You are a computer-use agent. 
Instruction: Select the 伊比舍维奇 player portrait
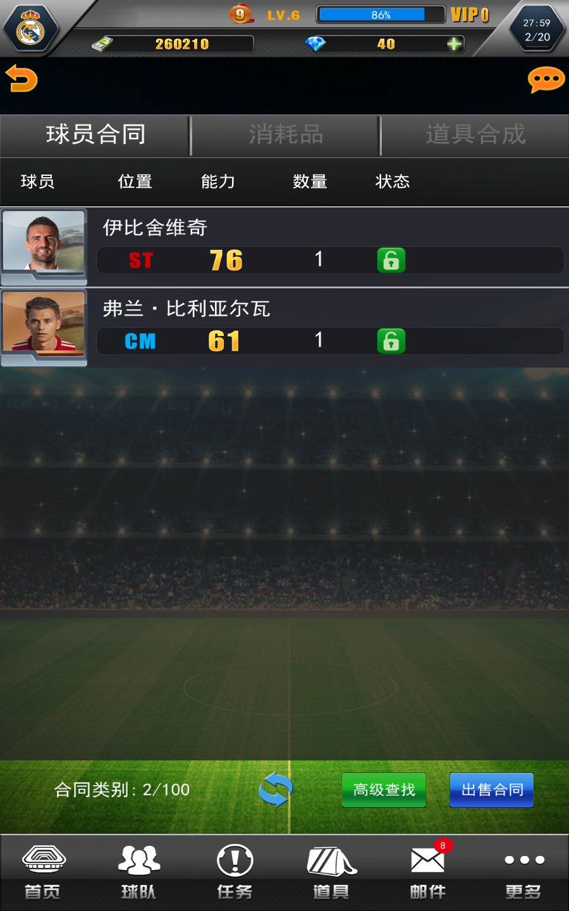point(44,244)
